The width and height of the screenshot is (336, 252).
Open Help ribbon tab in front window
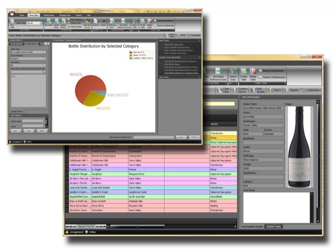88,15
